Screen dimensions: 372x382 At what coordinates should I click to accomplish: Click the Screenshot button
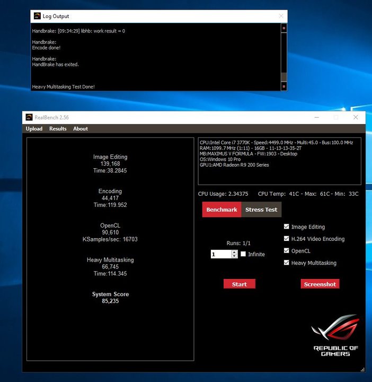pyautogui.click(x=320, y=284)
